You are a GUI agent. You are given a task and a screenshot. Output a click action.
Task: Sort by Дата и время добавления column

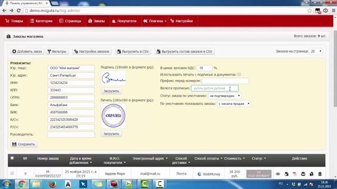tap(81, 161)
